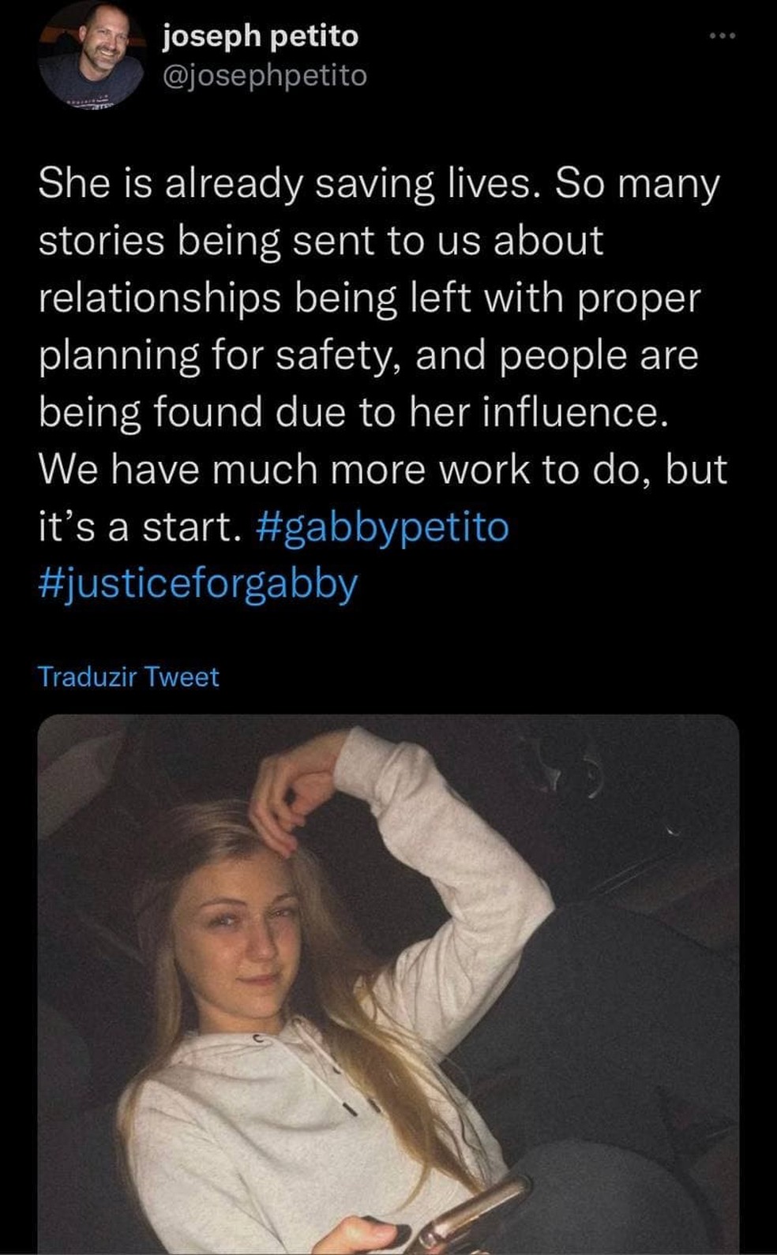The width and height of the screenshot is (777, 1255).
Task: Enlarge the photo of woman in white hoodie
Action: (388, 983)
